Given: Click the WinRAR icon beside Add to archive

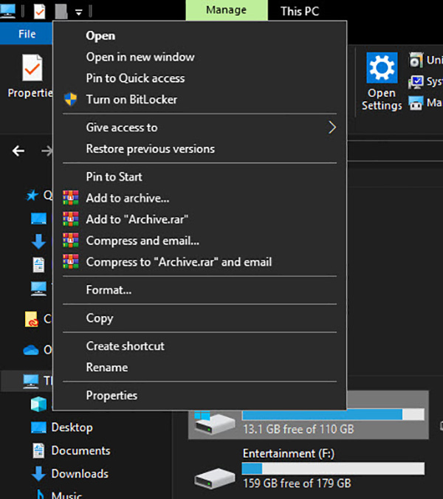Looking at the screenshot, I should tap(71, 198).
